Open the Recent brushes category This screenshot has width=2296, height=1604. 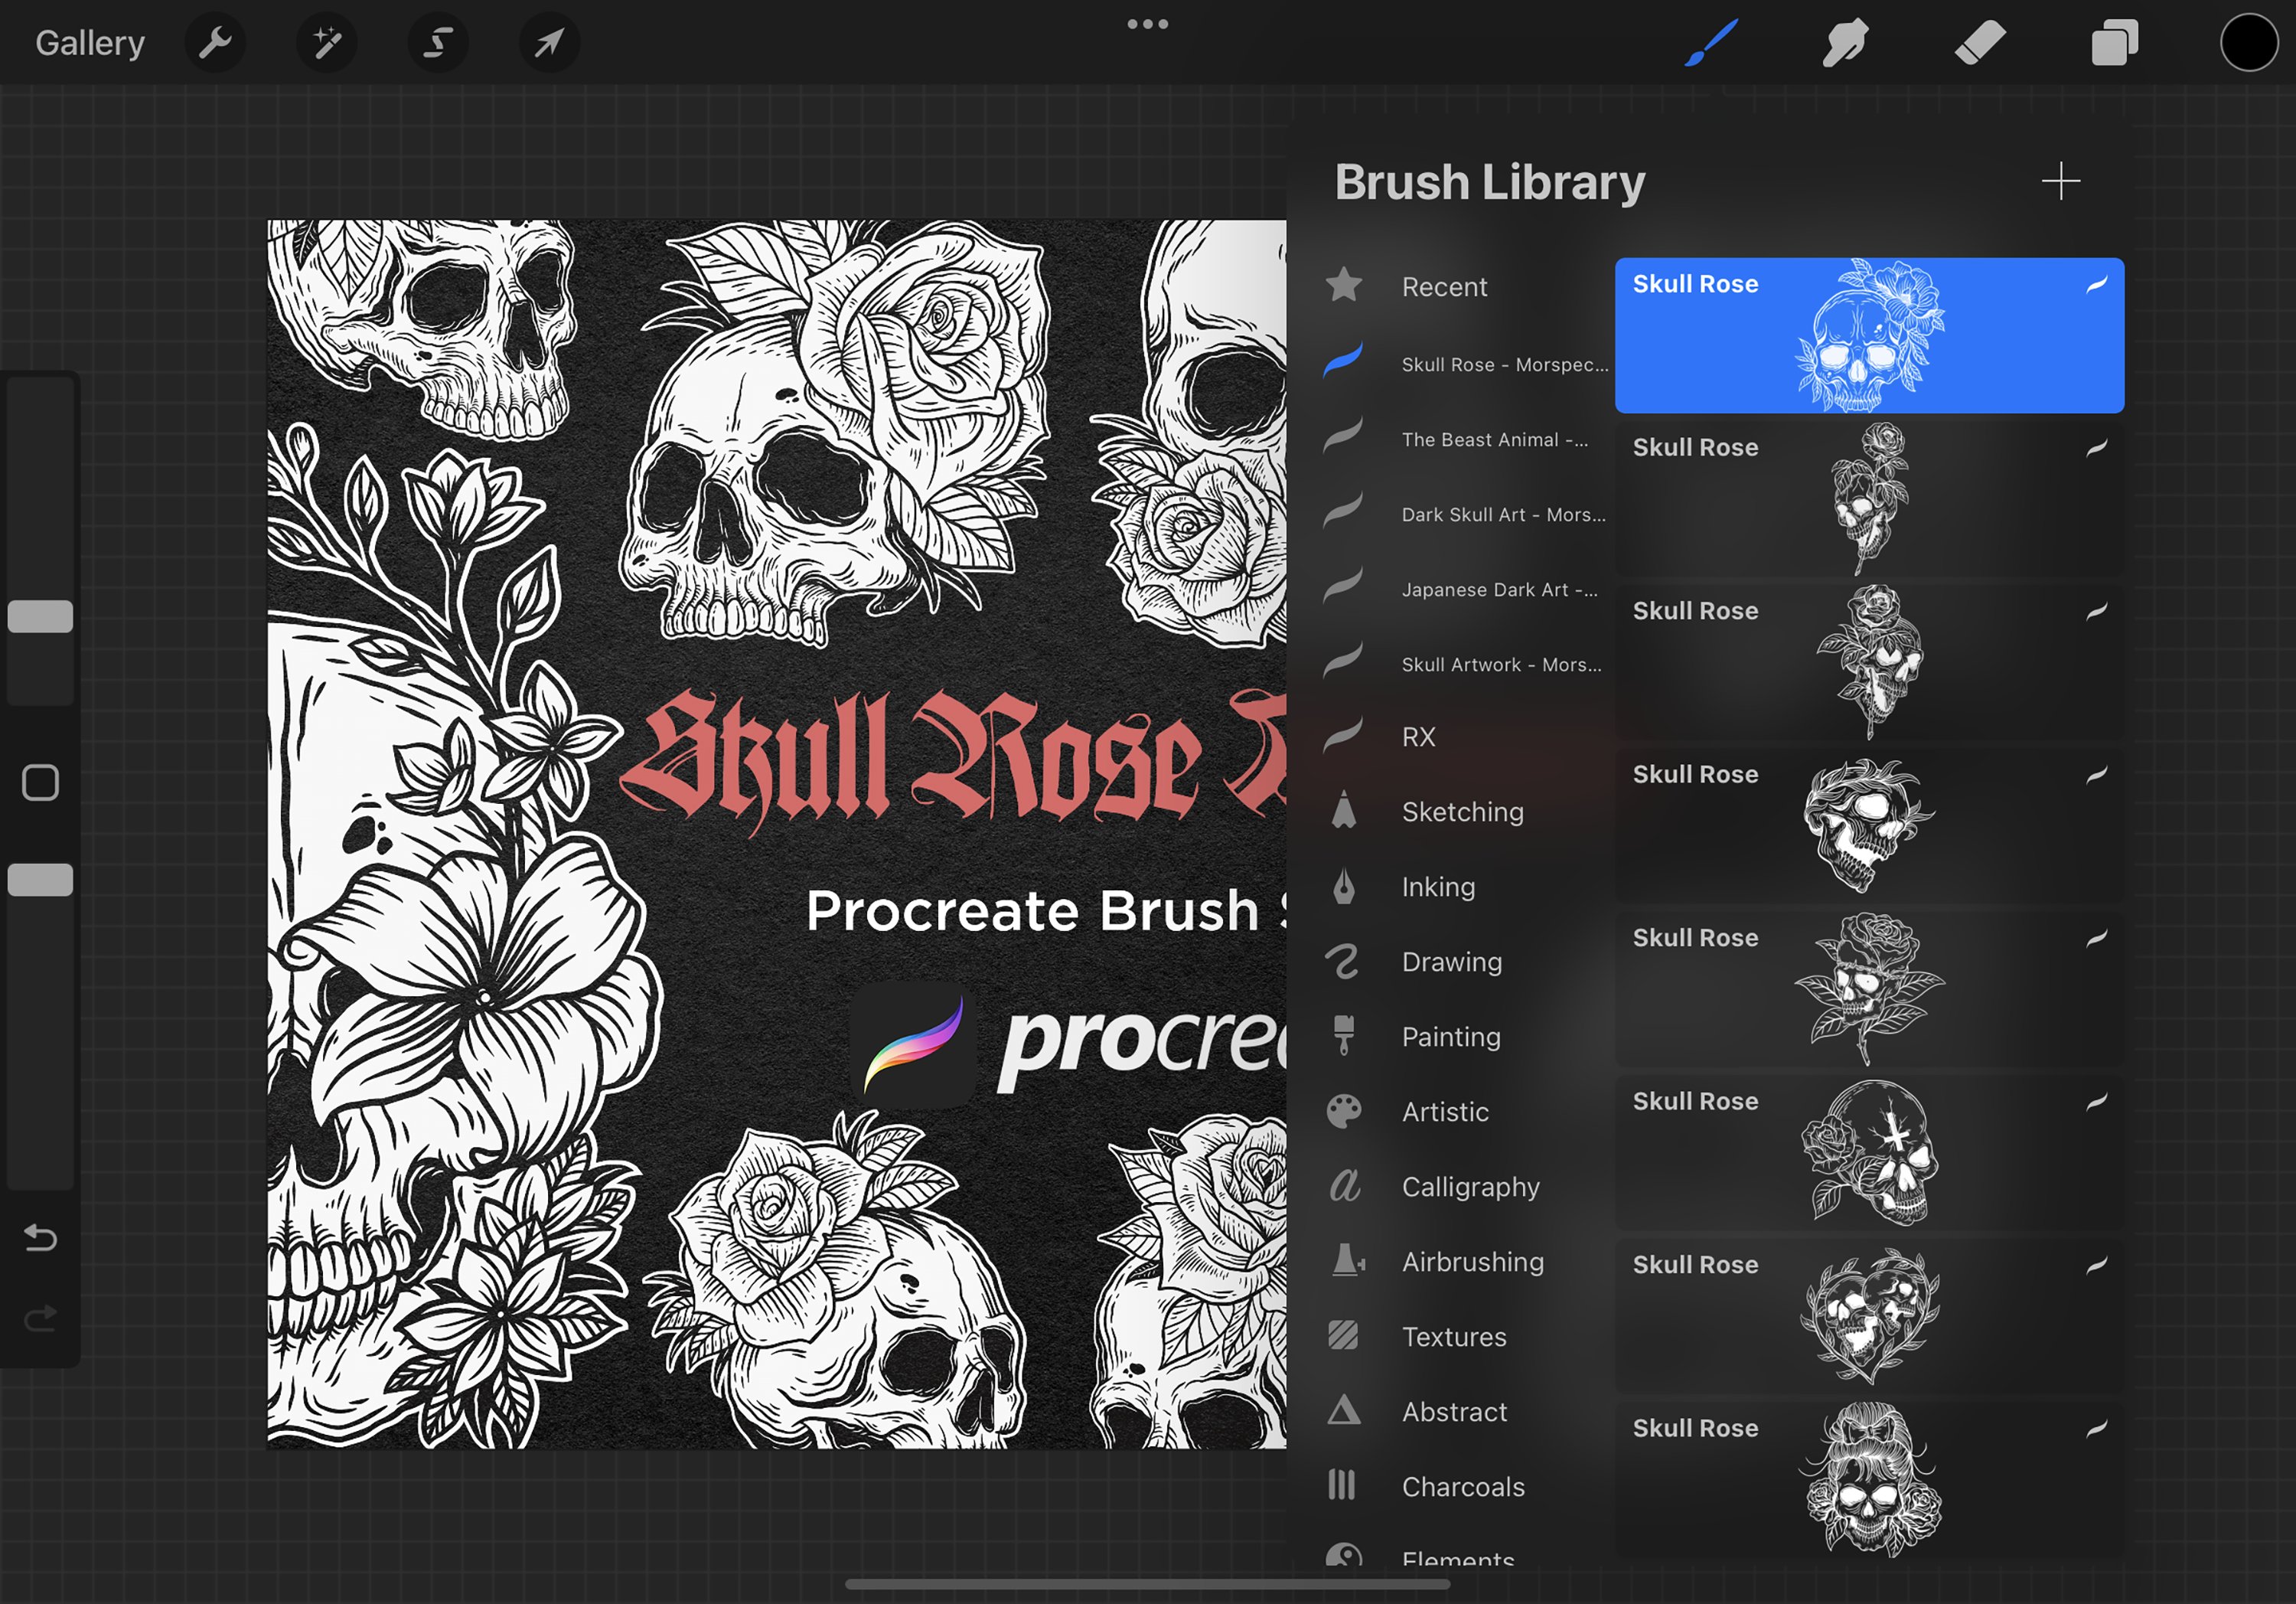[1444, 286]
